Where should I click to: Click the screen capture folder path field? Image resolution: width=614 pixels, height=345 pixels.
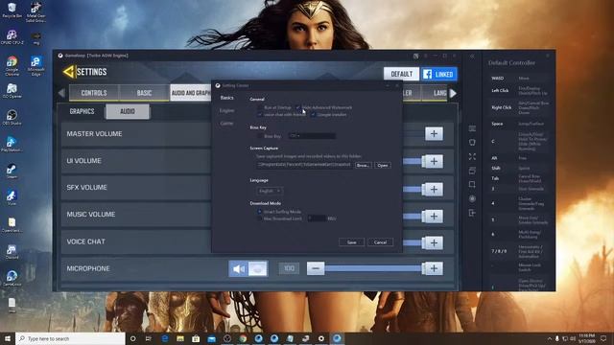304,165
